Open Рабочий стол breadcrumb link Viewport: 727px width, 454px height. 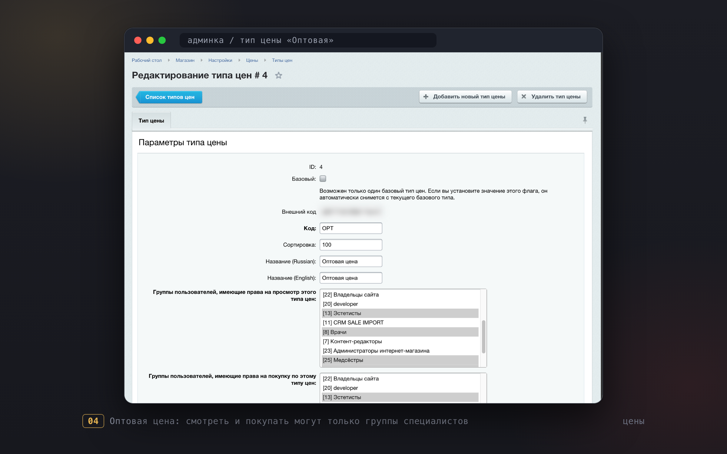click(147, 60)
